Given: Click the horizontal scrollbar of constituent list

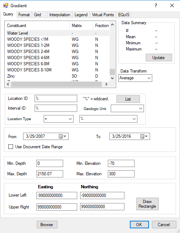Looking at the screenshot, I should coord(57,84).
